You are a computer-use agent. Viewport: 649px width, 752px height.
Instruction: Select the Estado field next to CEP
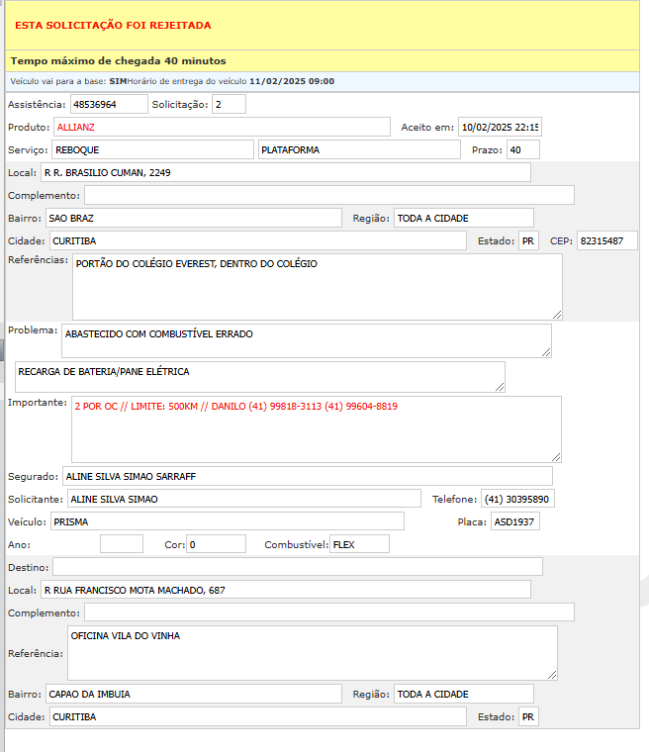click(x=528, y=241)
